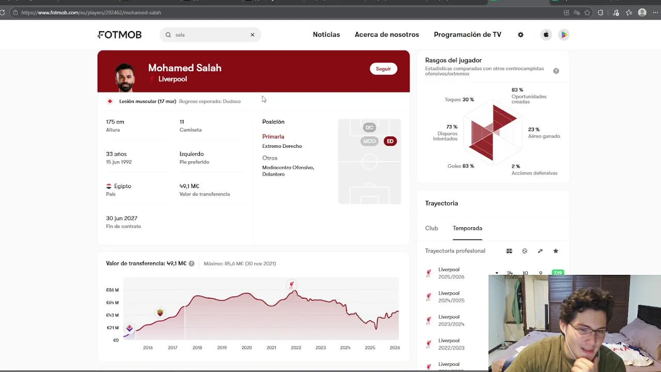661x372 pixels.
Task: Click Liverpool crest beside 2025/2026
Action: 429,273
